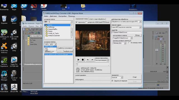The image size is (179, 100).
Task: Enable допускать h264 checkbox
Action: (86, 22)
